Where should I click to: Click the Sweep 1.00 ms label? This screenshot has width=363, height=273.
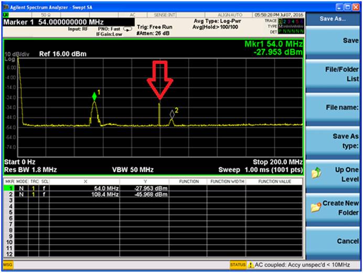coord(260,170)
